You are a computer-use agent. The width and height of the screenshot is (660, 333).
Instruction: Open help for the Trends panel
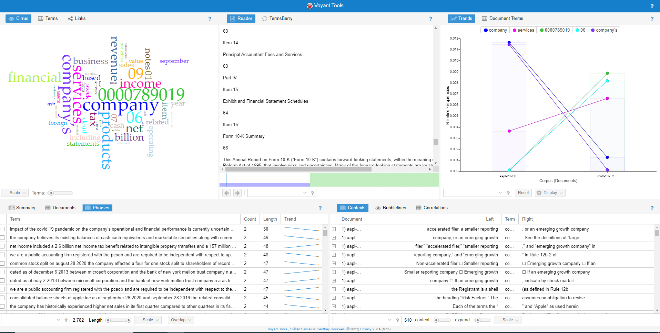652,19
